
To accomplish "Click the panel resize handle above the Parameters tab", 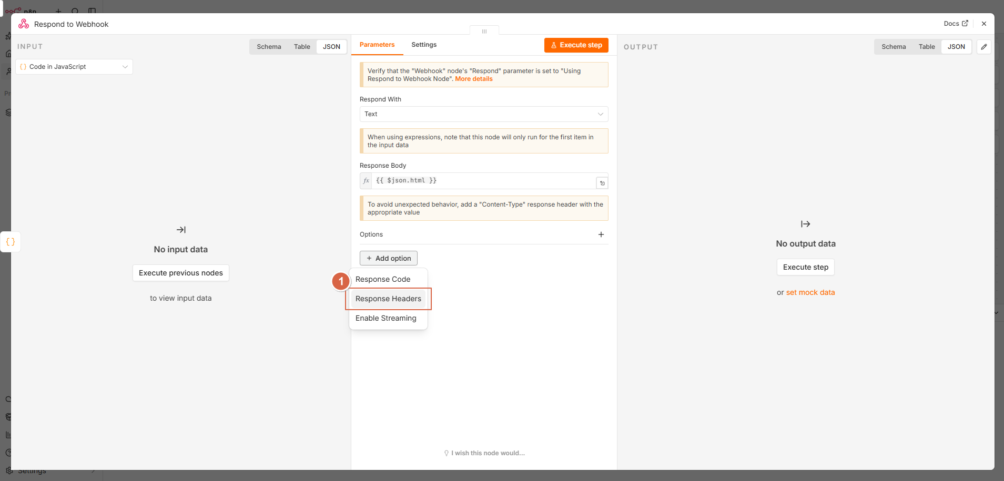I will 484,31.
